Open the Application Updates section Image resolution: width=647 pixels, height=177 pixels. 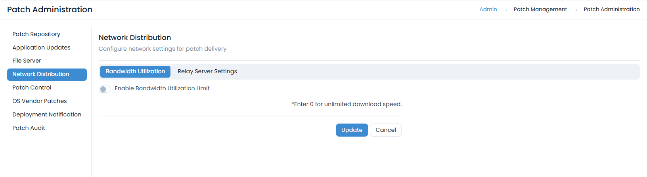click(41, 48)
